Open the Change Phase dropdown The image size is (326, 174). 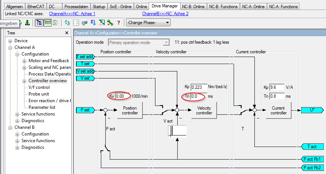click(x=148, y=23)
